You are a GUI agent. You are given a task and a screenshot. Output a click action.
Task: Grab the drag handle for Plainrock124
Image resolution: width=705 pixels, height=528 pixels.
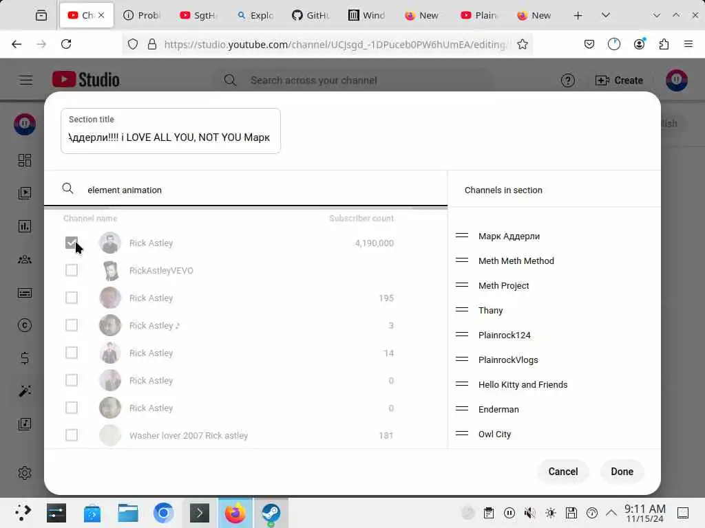click(x=462, y=335)
